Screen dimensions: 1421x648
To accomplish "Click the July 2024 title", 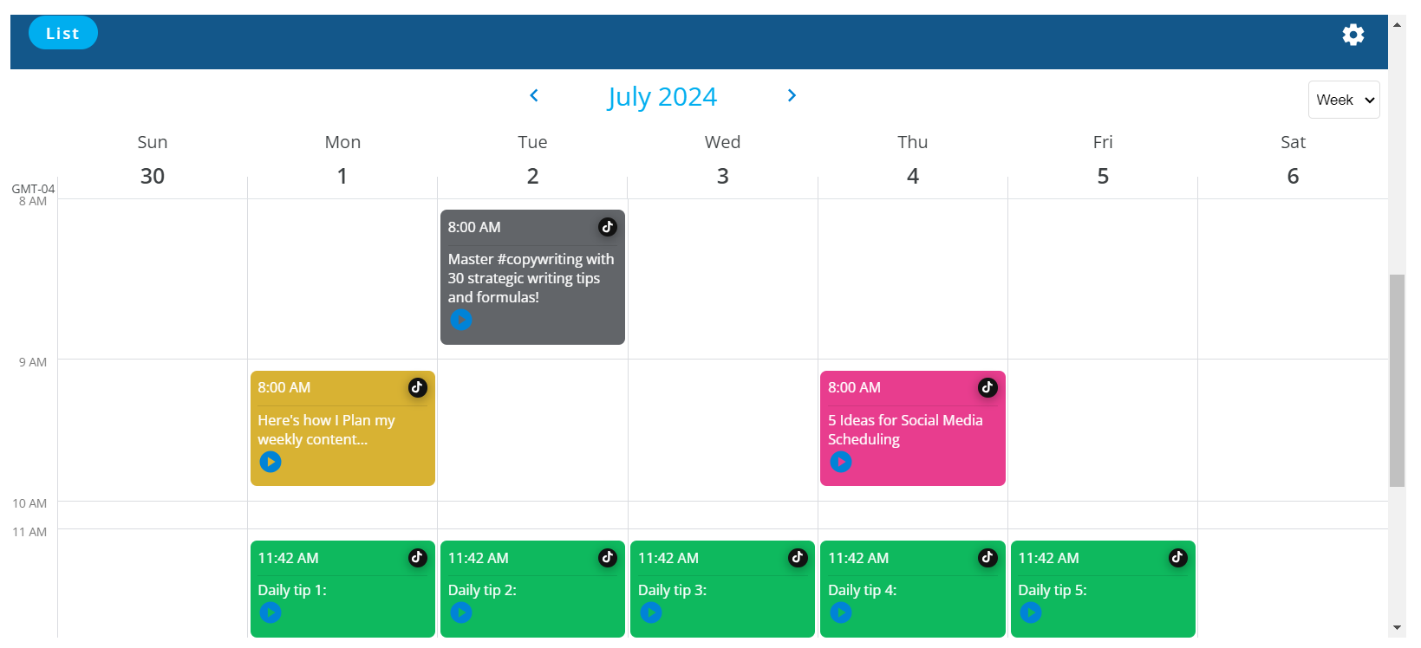I will [x=662, y=97].
